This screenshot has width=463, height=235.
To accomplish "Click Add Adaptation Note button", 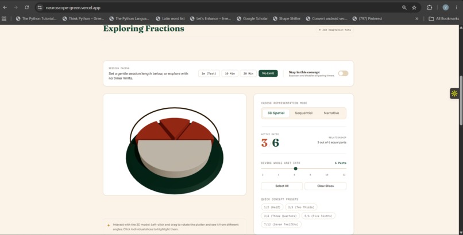I will pyautogui.click(x=335, y=30).
